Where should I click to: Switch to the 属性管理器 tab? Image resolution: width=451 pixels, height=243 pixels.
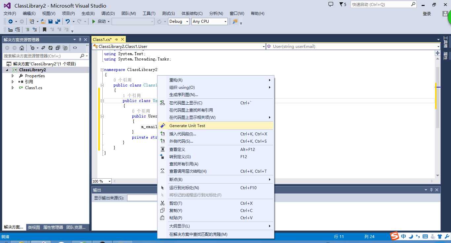point(53,227)
